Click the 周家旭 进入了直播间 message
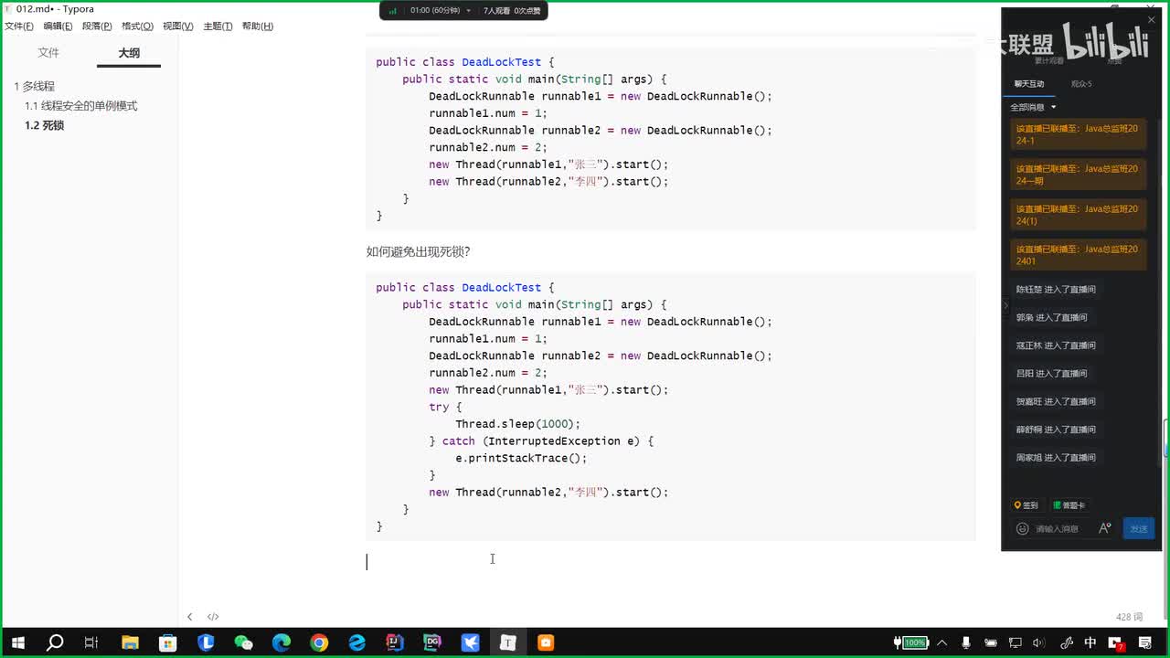The image size is (1170, 658). coord(1056,458)
